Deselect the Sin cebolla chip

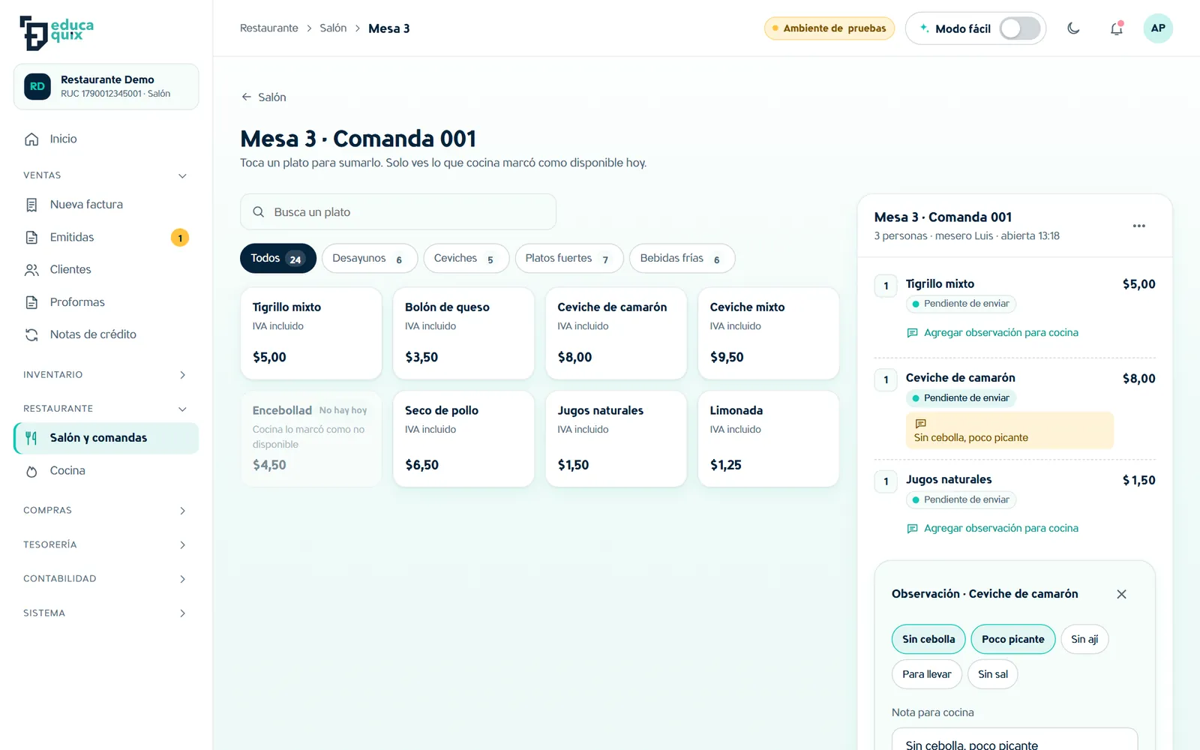[x=928, y=639]
